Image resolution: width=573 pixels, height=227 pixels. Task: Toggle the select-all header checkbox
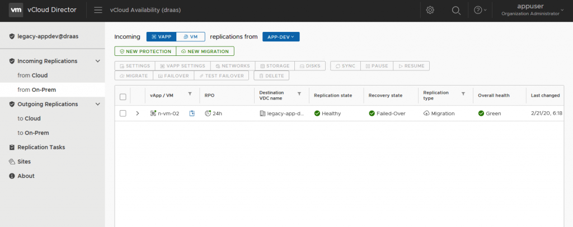[123, 96]
